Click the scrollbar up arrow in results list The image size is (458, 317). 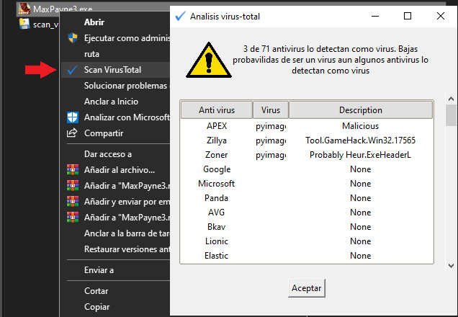[x=451, y=99]
